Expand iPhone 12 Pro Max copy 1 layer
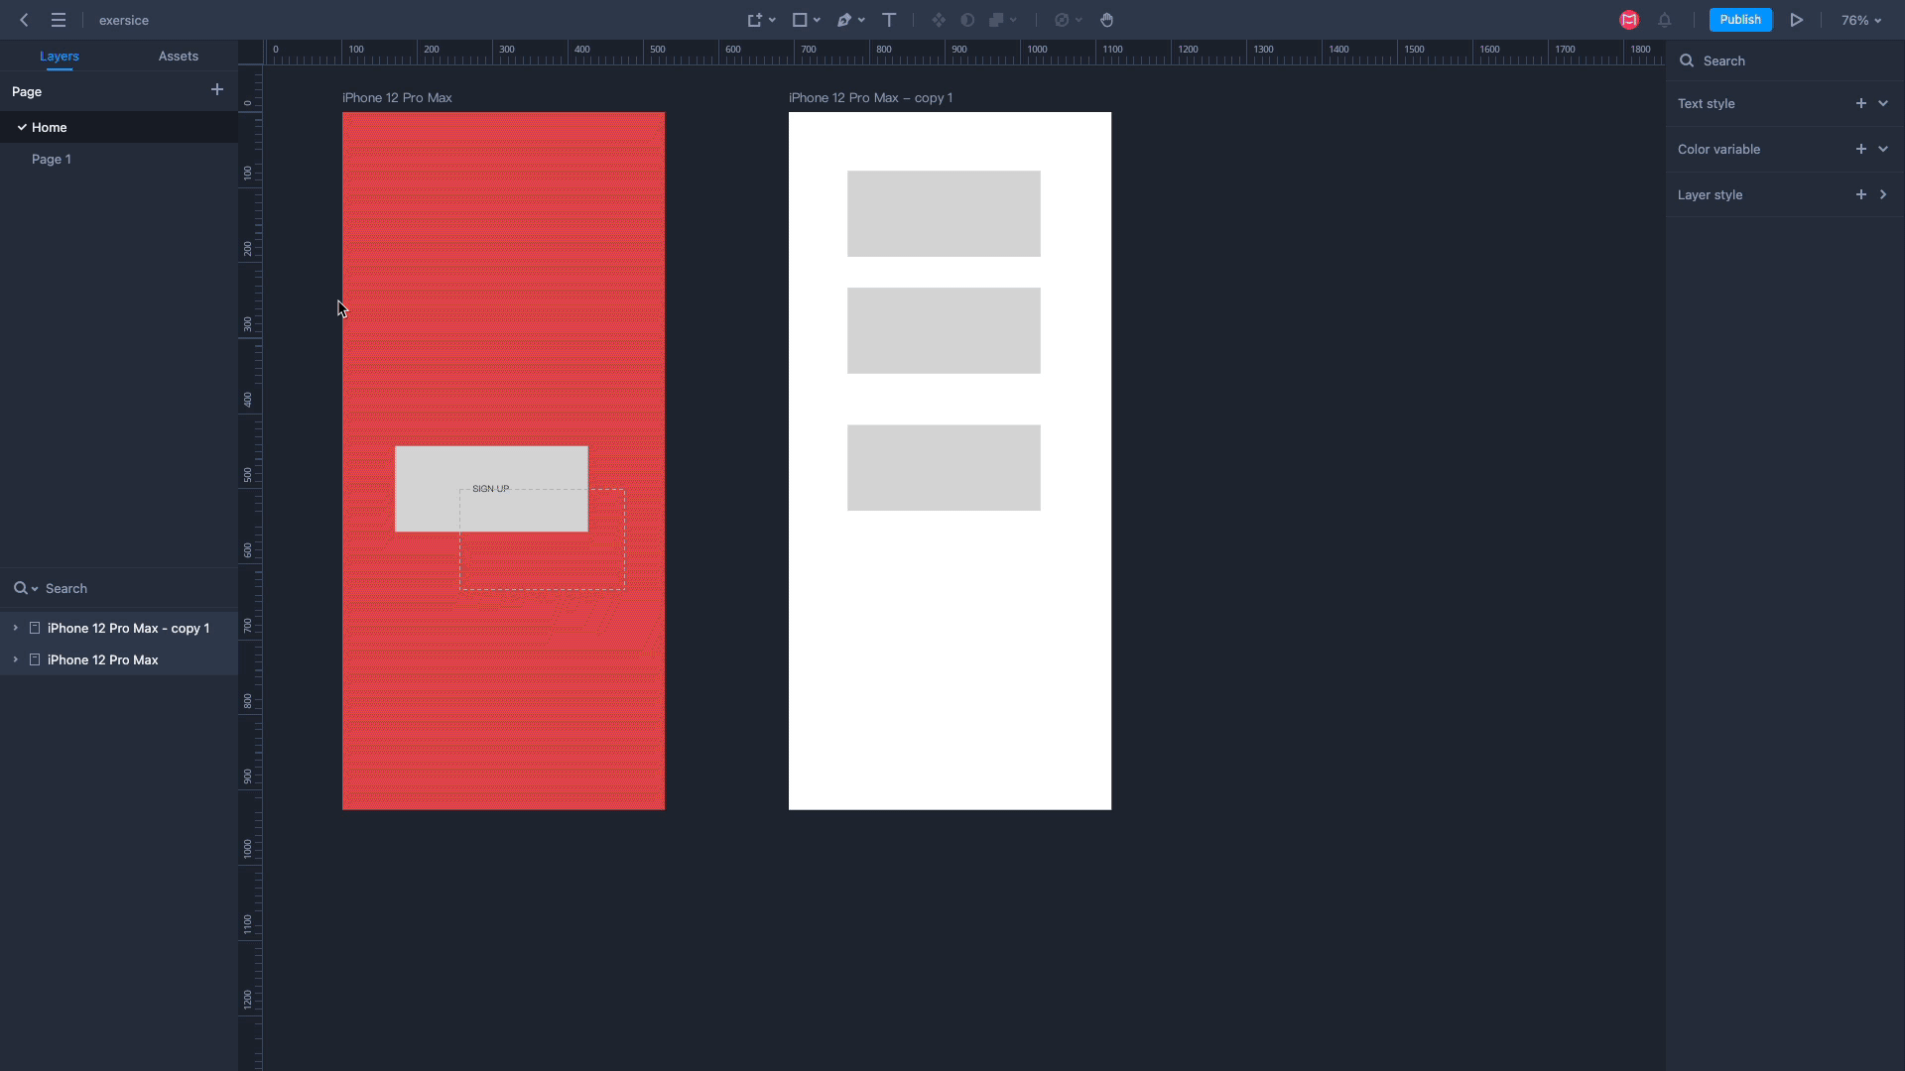The width and height of the screenshot is (1905, 1071). tap(15, 628)
